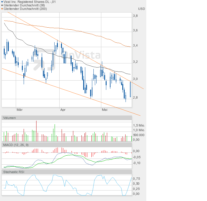
Task: Click the Mai label on the time axis
Action: point(105,110)
